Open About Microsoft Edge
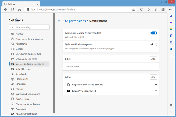 (x=29, y=114)
